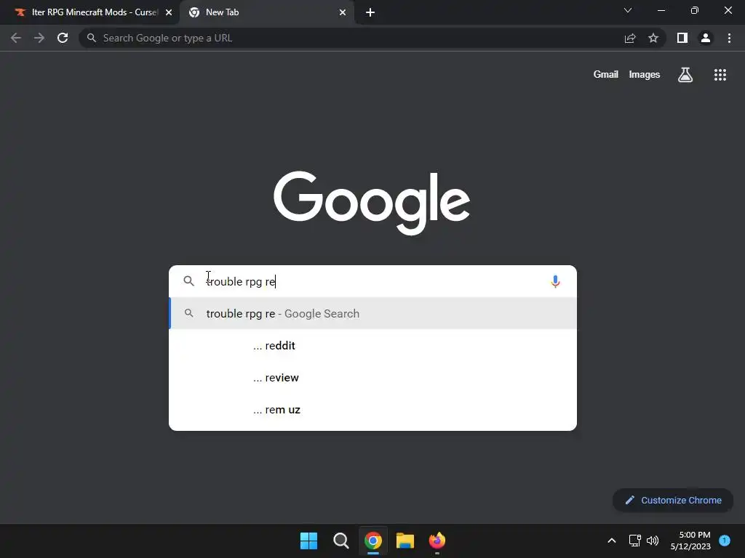The height and width of the screenshot is (558, 745).
Task: Open the volume tray icon
Action: pos(653,541)
